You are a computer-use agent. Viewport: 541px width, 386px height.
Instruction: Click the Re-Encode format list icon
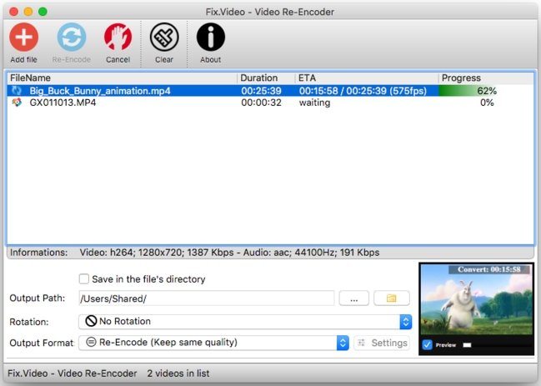tap(91, 342)
